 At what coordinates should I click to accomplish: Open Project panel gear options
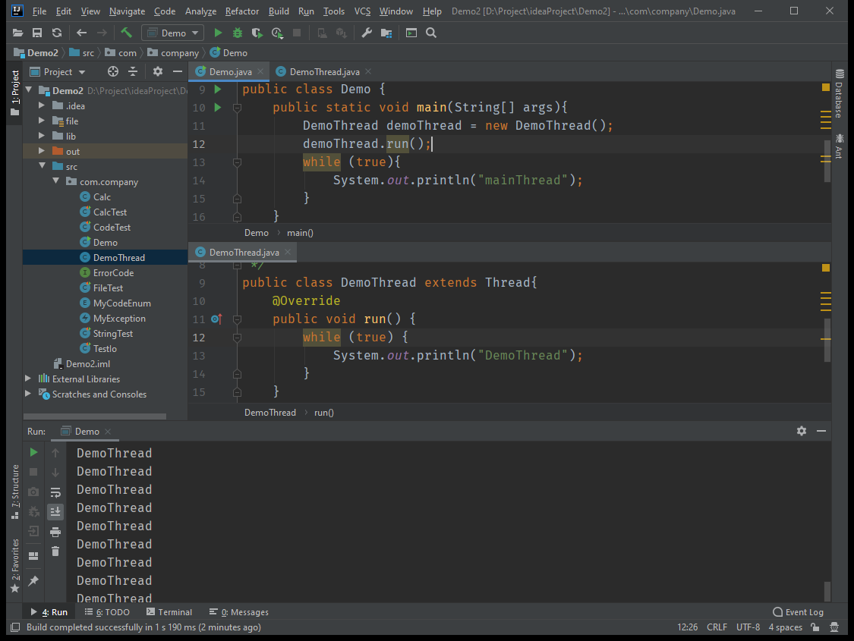(158, 72)
